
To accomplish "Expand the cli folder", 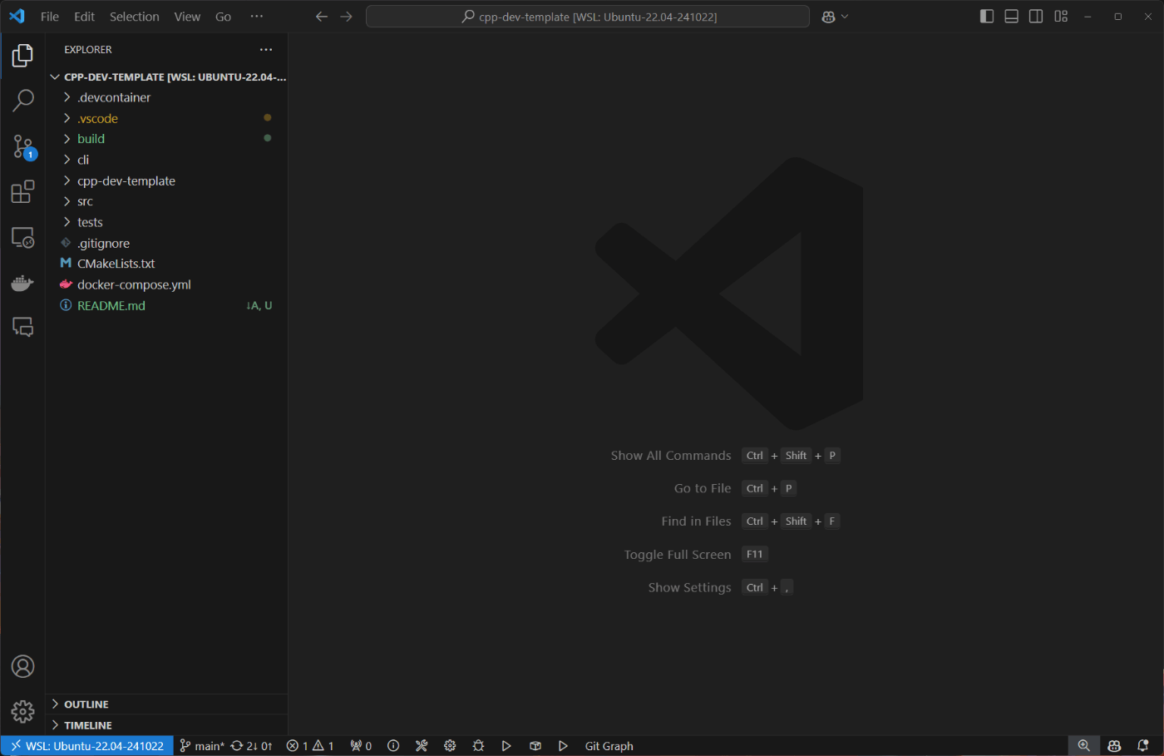I will 166,160.
